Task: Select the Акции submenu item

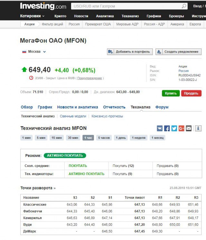Action: click(x=29, y=24)
